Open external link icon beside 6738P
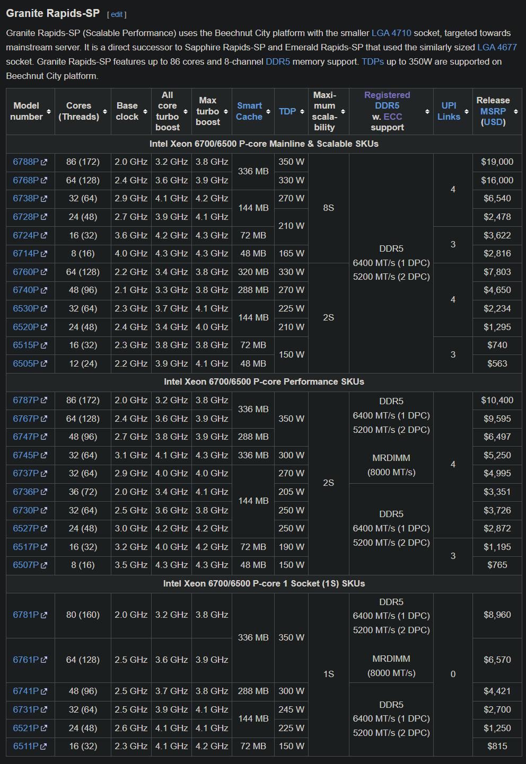 point(44,199)
